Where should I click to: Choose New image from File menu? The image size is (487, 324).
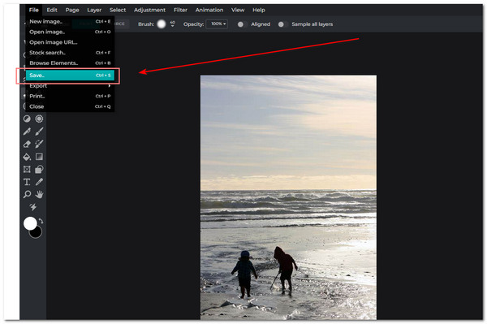click(x=70, y=21)
